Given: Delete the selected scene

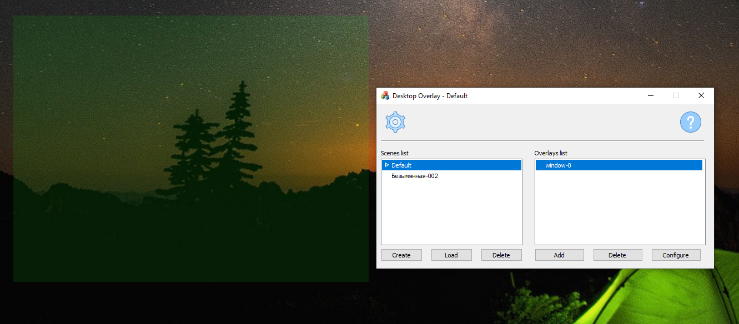Looking at the screenshot, I should pyautogui.click(x=501, y=255).
